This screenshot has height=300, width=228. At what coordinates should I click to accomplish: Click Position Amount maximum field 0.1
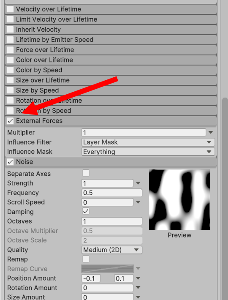tap(124, 278)
